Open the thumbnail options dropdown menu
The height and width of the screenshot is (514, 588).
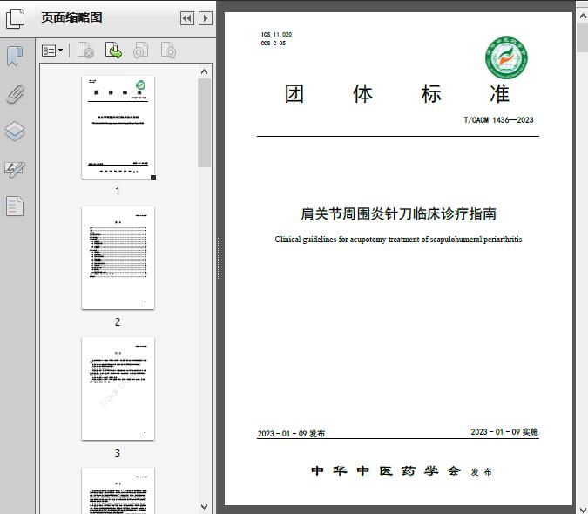point(52,51)
